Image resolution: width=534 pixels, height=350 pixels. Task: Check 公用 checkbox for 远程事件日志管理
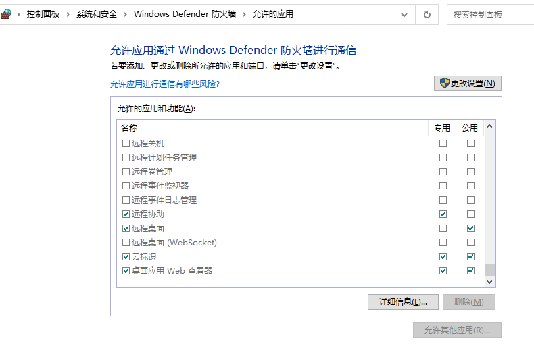pos(470,200)
